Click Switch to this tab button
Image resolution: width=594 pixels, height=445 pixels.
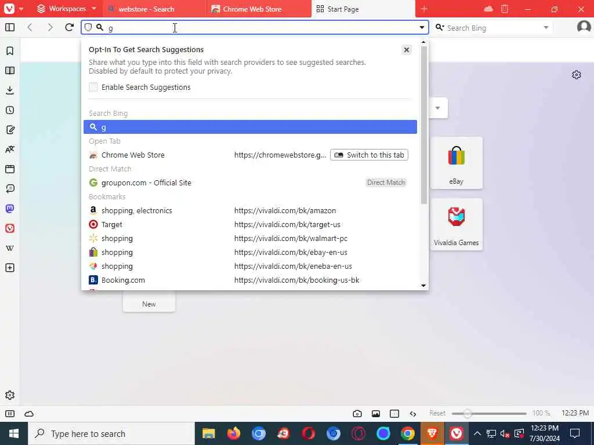pyautogui.click(x=369, y=155)
